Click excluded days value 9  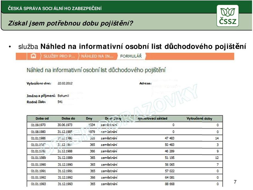pos(218,151)
